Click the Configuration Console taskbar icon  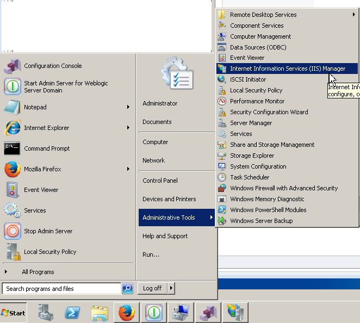208,313
